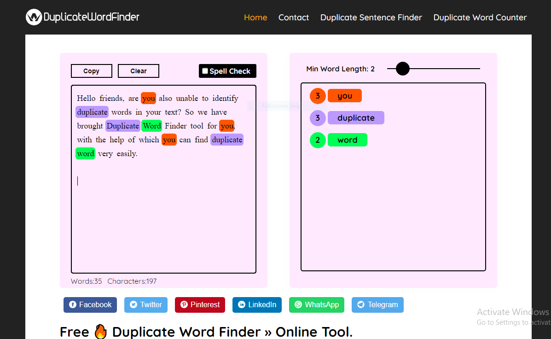Click inside the text input area
Image resolution: width=551 pixels, height=339 pixels.
tap(163, 207)
